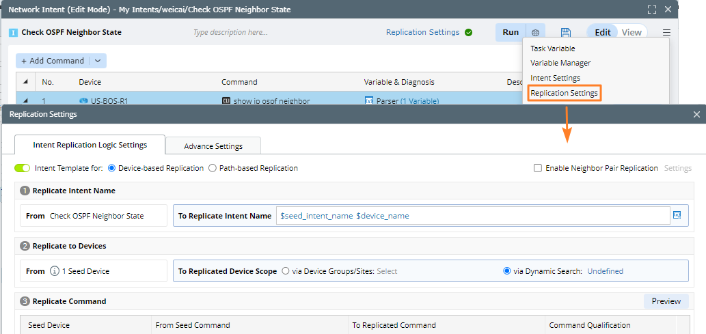This screenshot has height=334, width=706.
Task: Open the hamburger menu icon
Action: (666, 33)
